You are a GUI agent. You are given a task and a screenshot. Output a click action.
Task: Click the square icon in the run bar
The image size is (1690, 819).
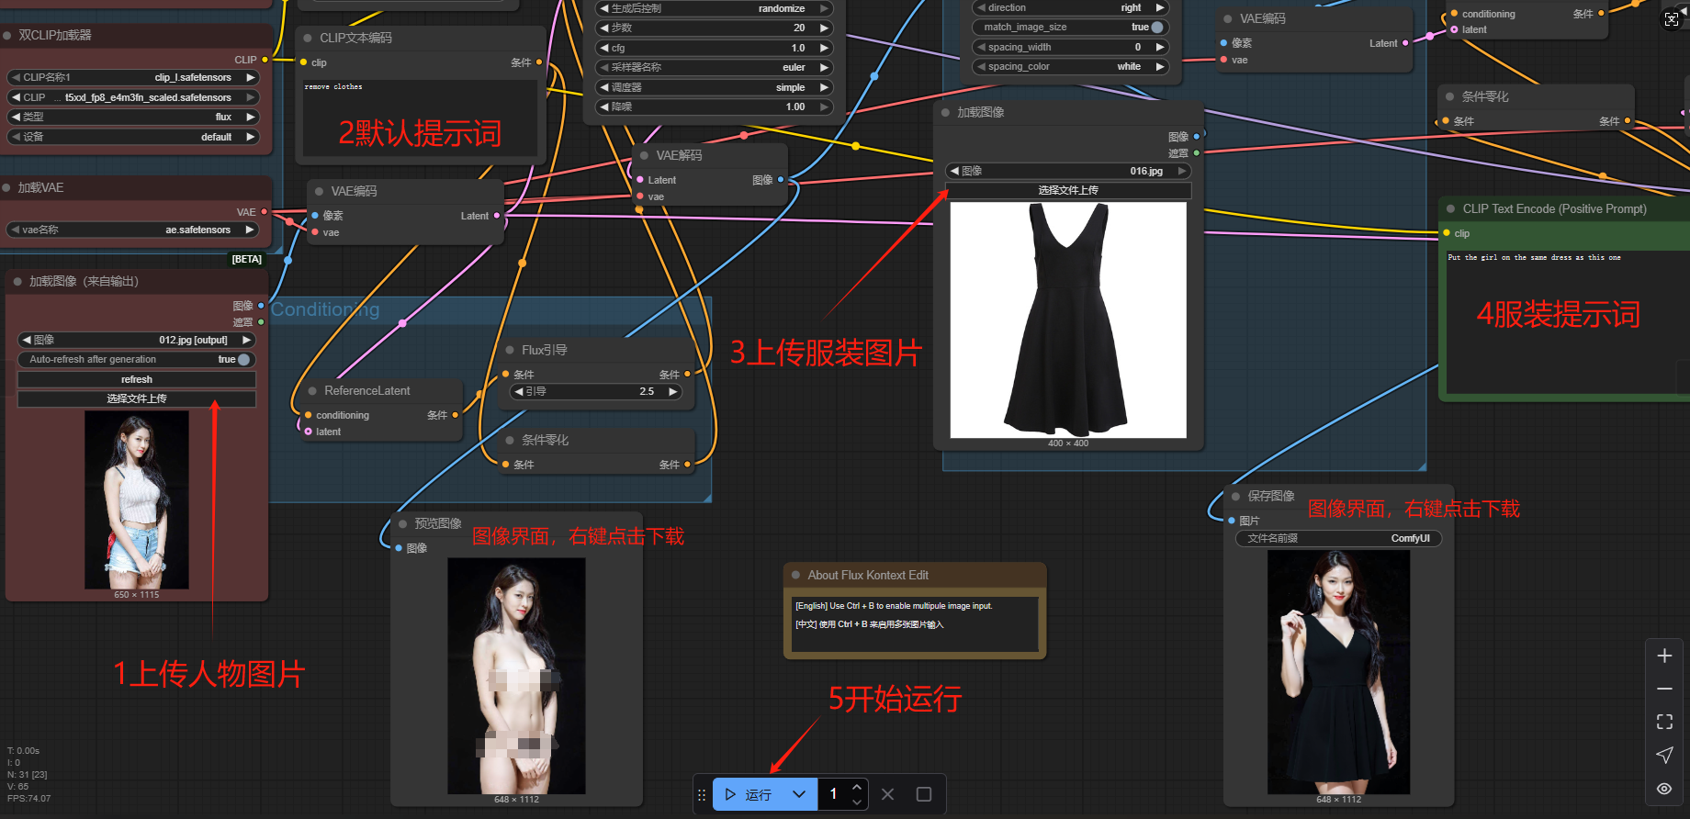[924, 794]
